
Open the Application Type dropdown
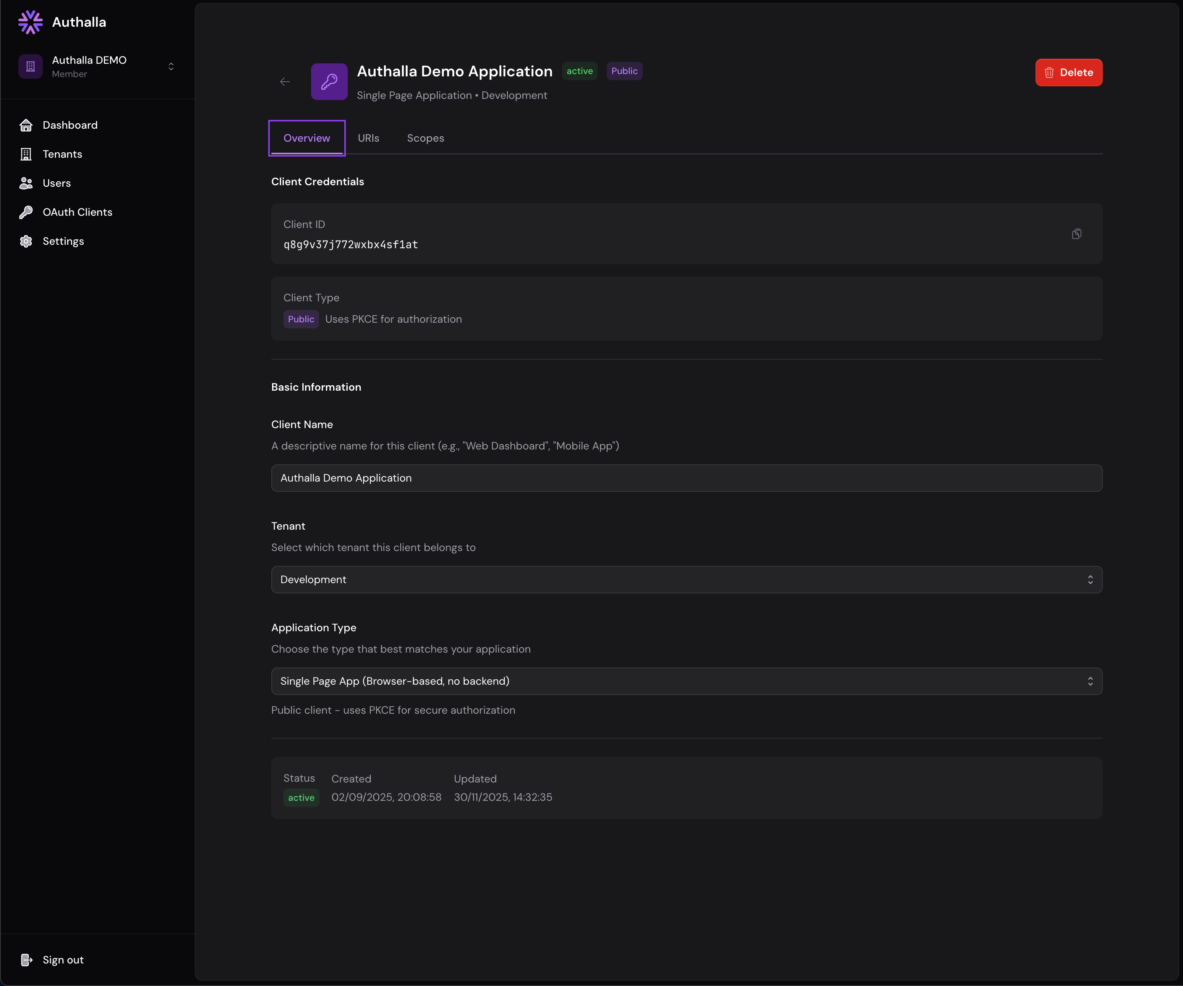pos(686,681)
